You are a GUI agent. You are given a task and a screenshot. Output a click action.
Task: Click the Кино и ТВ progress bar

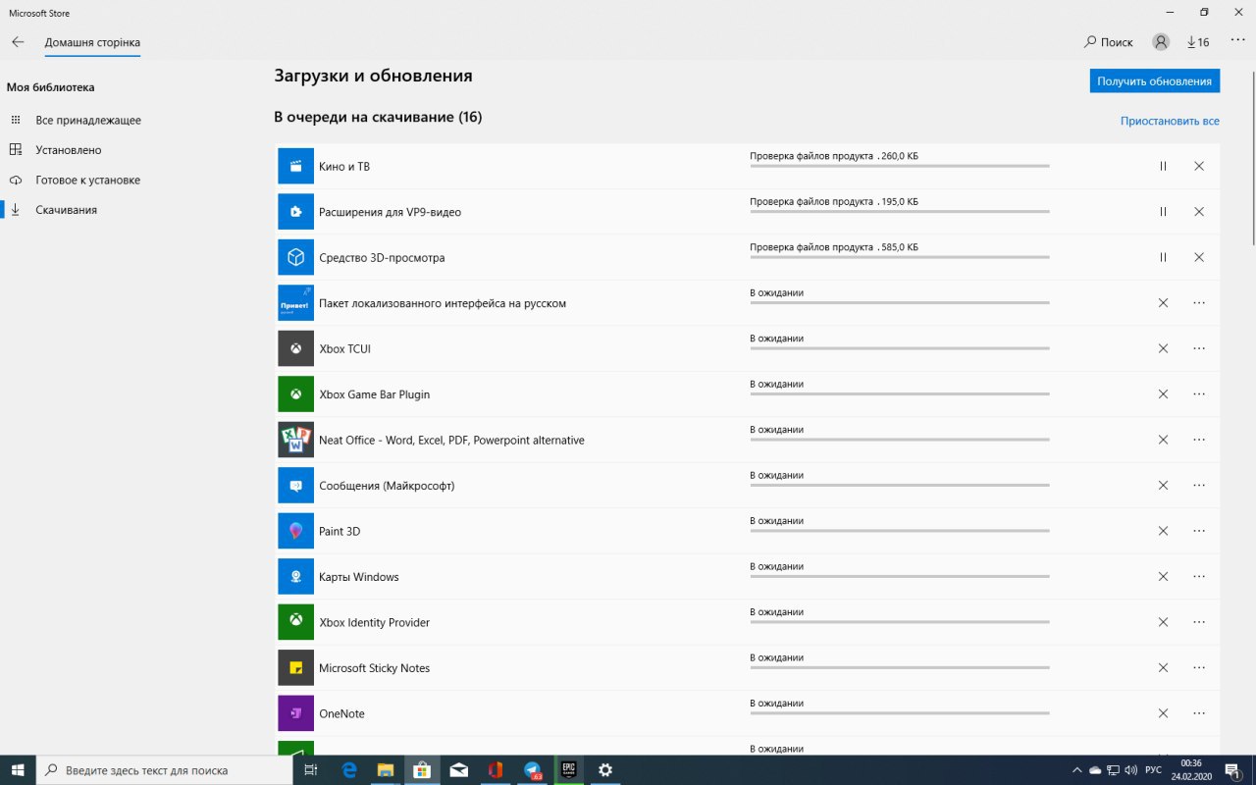click(900, 166)
